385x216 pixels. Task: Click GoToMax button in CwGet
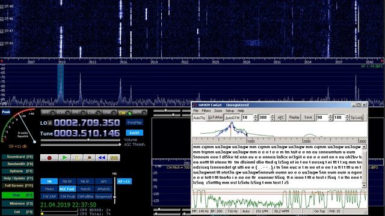click(215, 118)
